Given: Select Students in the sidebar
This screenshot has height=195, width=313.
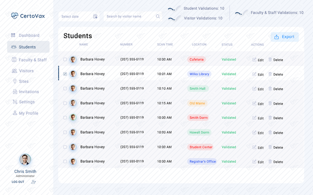Looking at the screenshot, I should [x=28, y=47].
